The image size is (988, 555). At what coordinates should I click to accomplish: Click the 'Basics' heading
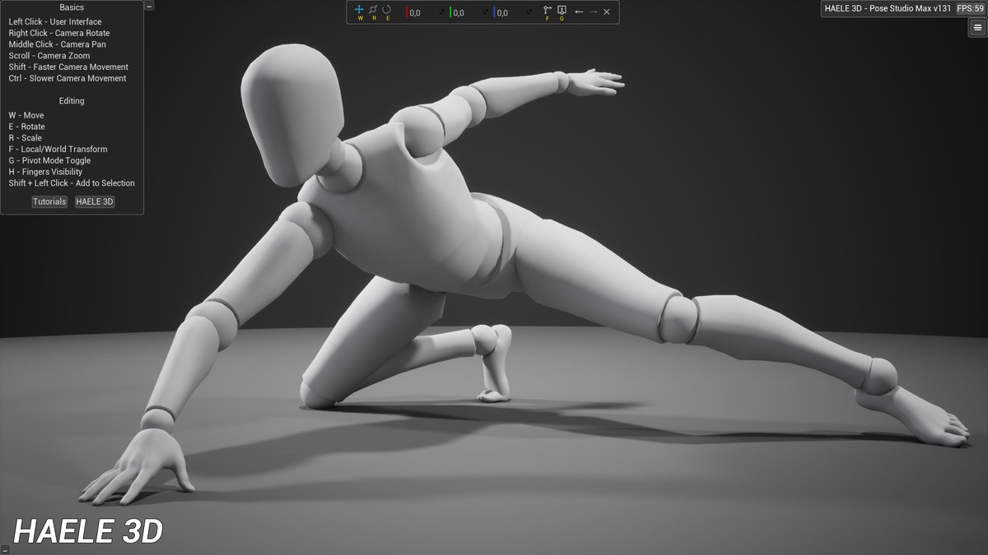point(72,7)
